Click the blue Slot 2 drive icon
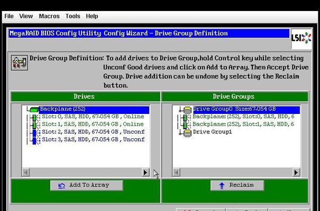 pyautogui.click(x=35, y=133)
